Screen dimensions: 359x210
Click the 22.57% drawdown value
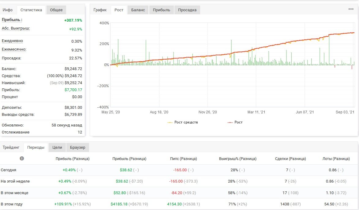[x=76, y=58]
